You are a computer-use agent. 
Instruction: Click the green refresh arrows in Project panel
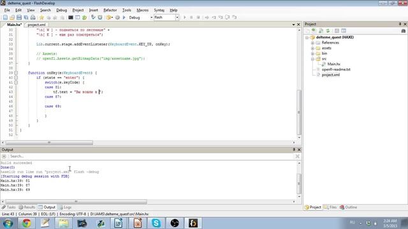click(x=328, y=31)
